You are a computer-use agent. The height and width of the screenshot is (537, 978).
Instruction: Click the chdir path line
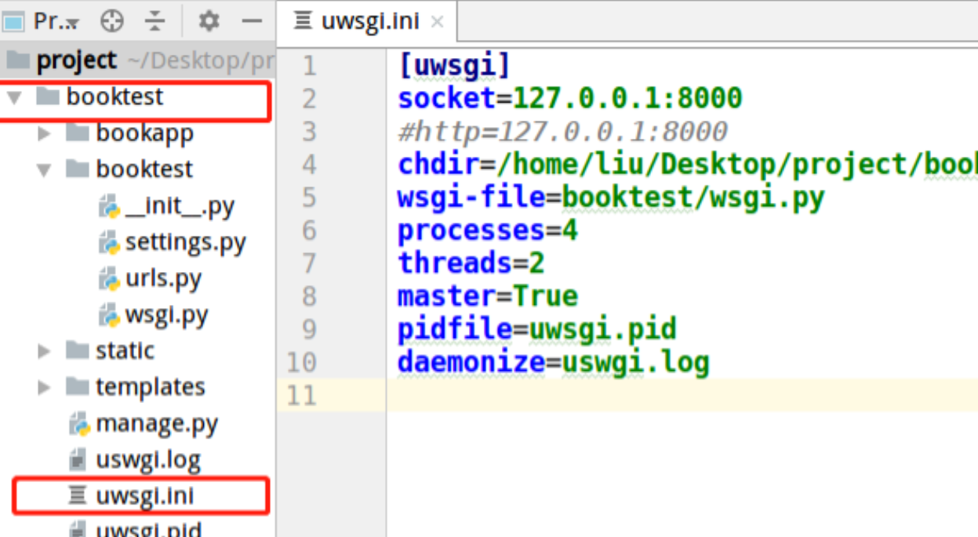[688, 165]
